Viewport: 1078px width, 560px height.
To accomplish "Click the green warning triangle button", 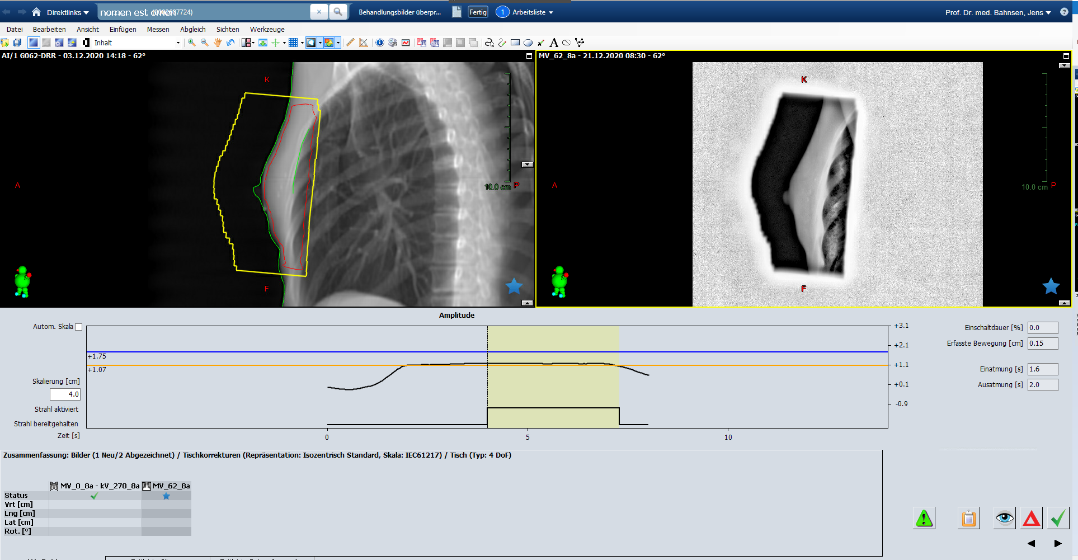I will (x=924, y=519).
